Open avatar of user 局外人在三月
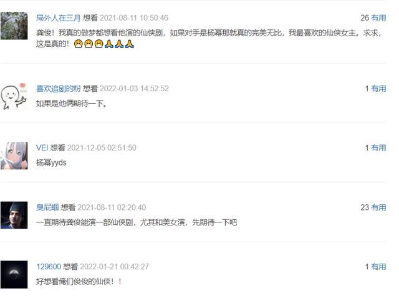Screen dimensions: 399x298 tap(14, 26)
